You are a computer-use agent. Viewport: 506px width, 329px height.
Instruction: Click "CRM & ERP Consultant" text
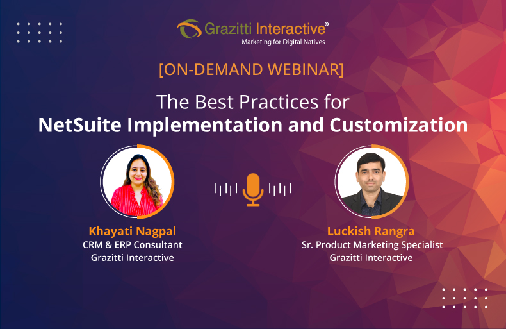[x=133, y=245]
